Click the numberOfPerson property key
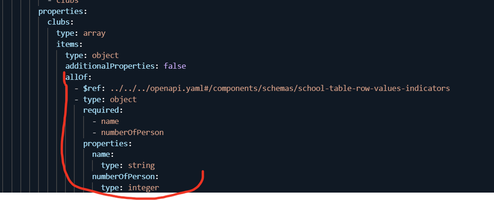This screenshot has height=200, width=494. (124, 176)
